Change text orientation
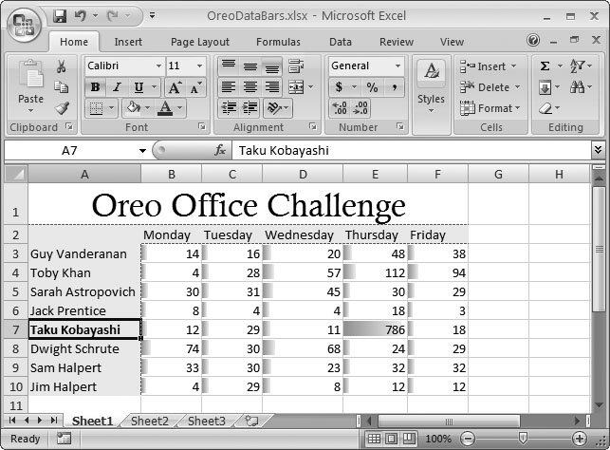The image size is (610, 450). [274, 108]
